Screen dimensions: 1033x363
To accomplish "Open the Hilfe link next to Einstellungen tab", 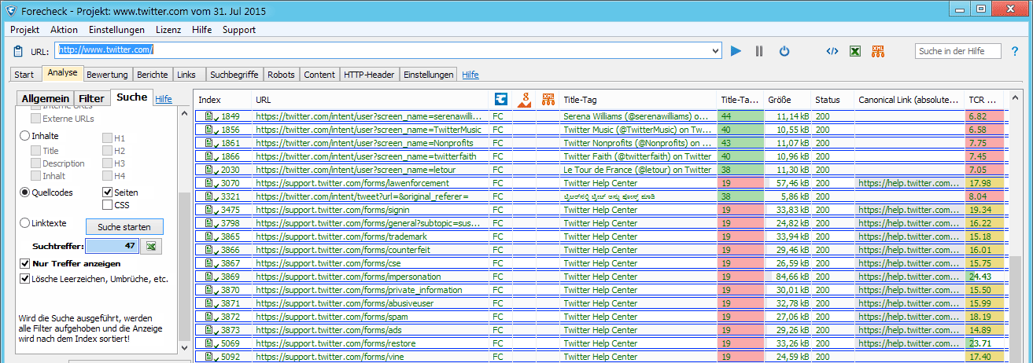I will (470, 75).
